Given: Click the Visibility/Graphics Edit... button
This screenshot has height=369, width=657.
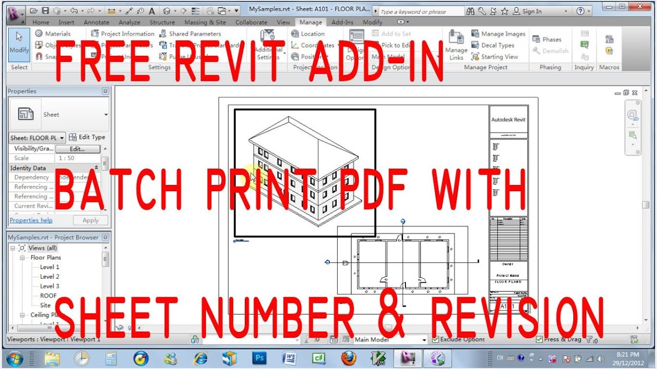Looking at the screenshot, I should pyautogui.click(x=78, y=149).
